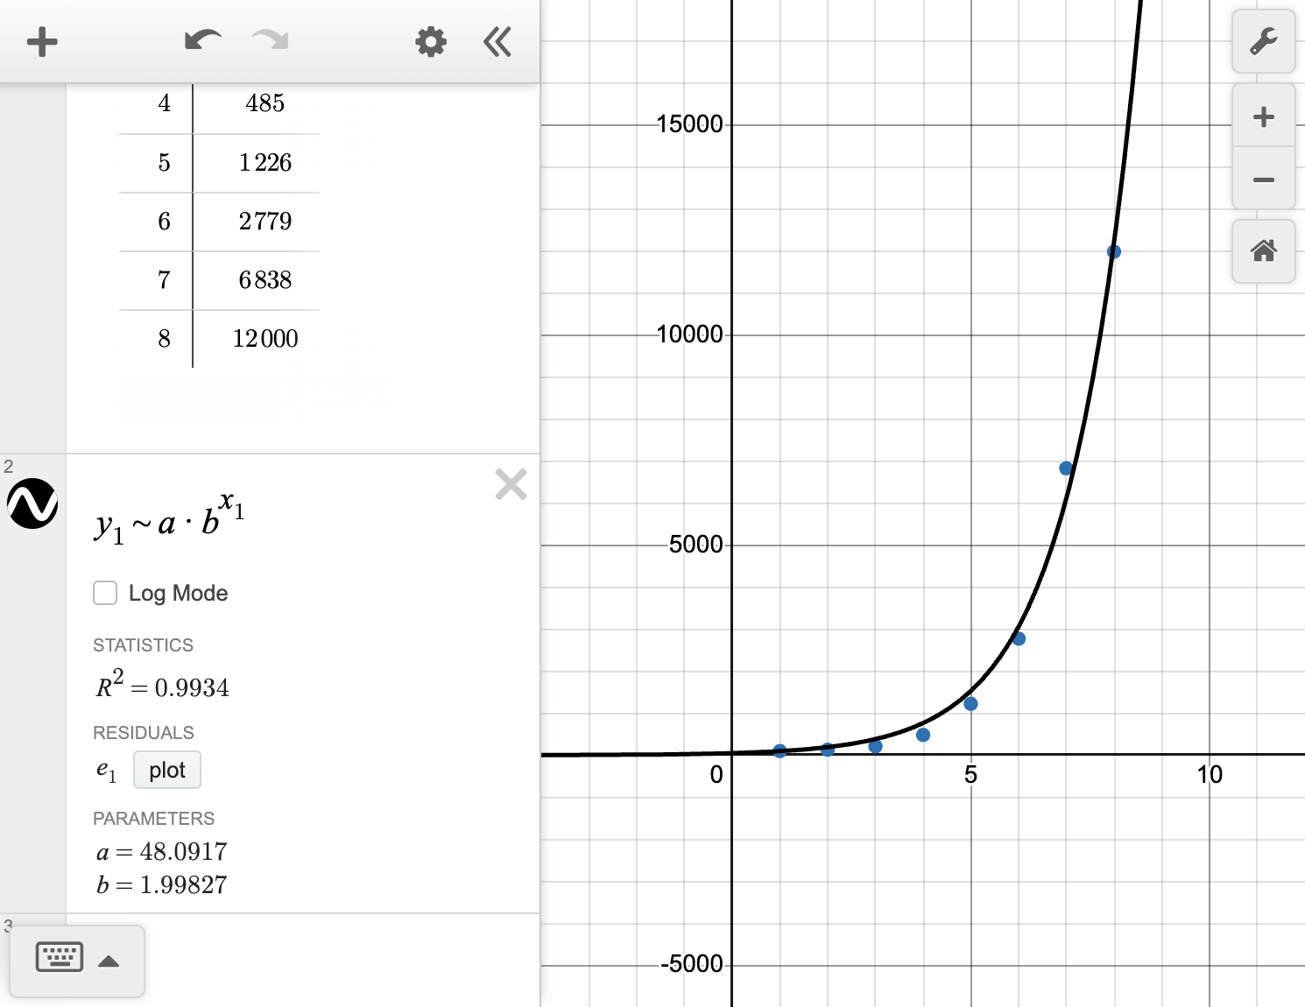Collapse the expressions panel with double chevron
This screenshot has width=1305, height=1007.
[497, 41]
